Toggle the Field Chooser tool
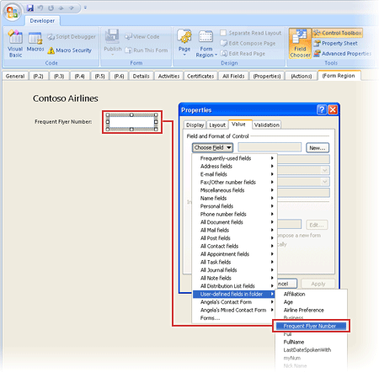 pos(300,44)
